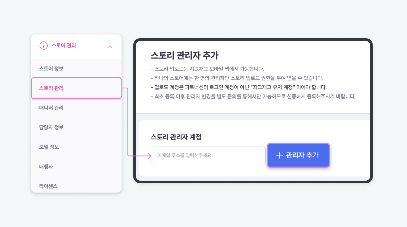Click the note about 관리자 변경 별도 문의
Viewport: 407px width, 227px height.
click(253, 97)
